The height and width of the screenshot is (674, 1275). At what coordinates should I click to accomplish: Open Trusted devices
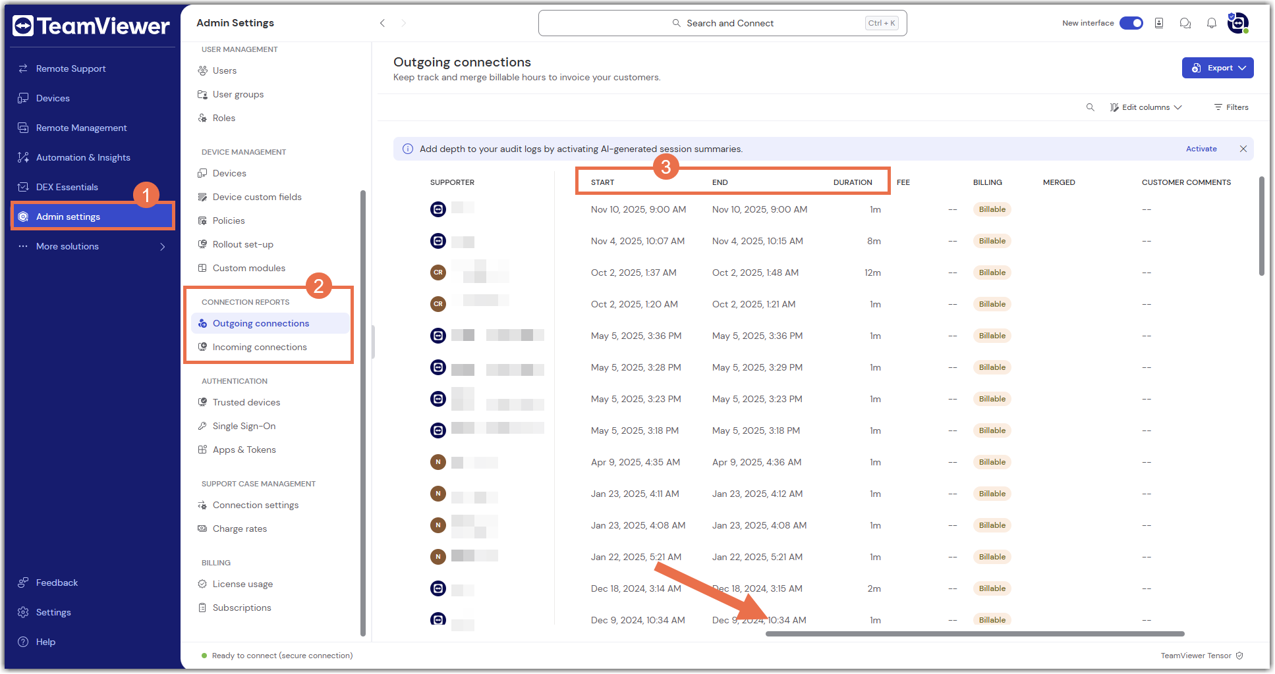tap(246, 402)
